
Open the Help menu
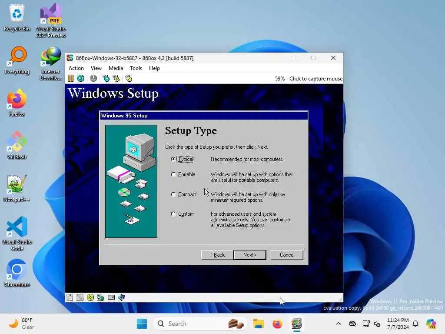tap(154, 68)
